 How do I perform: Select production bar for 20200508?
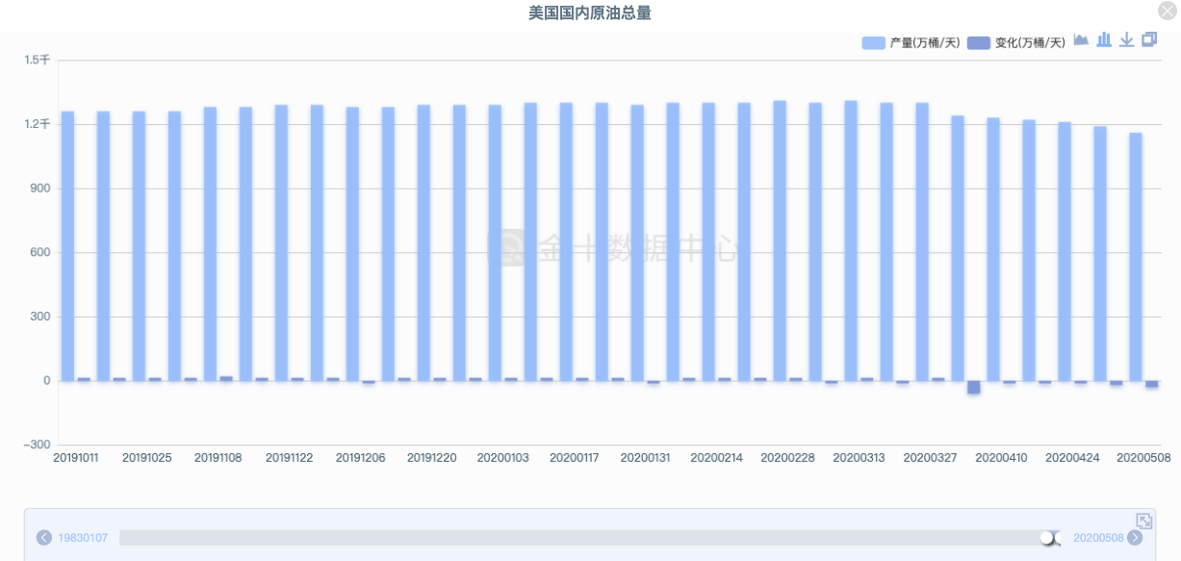point(1136,257)
